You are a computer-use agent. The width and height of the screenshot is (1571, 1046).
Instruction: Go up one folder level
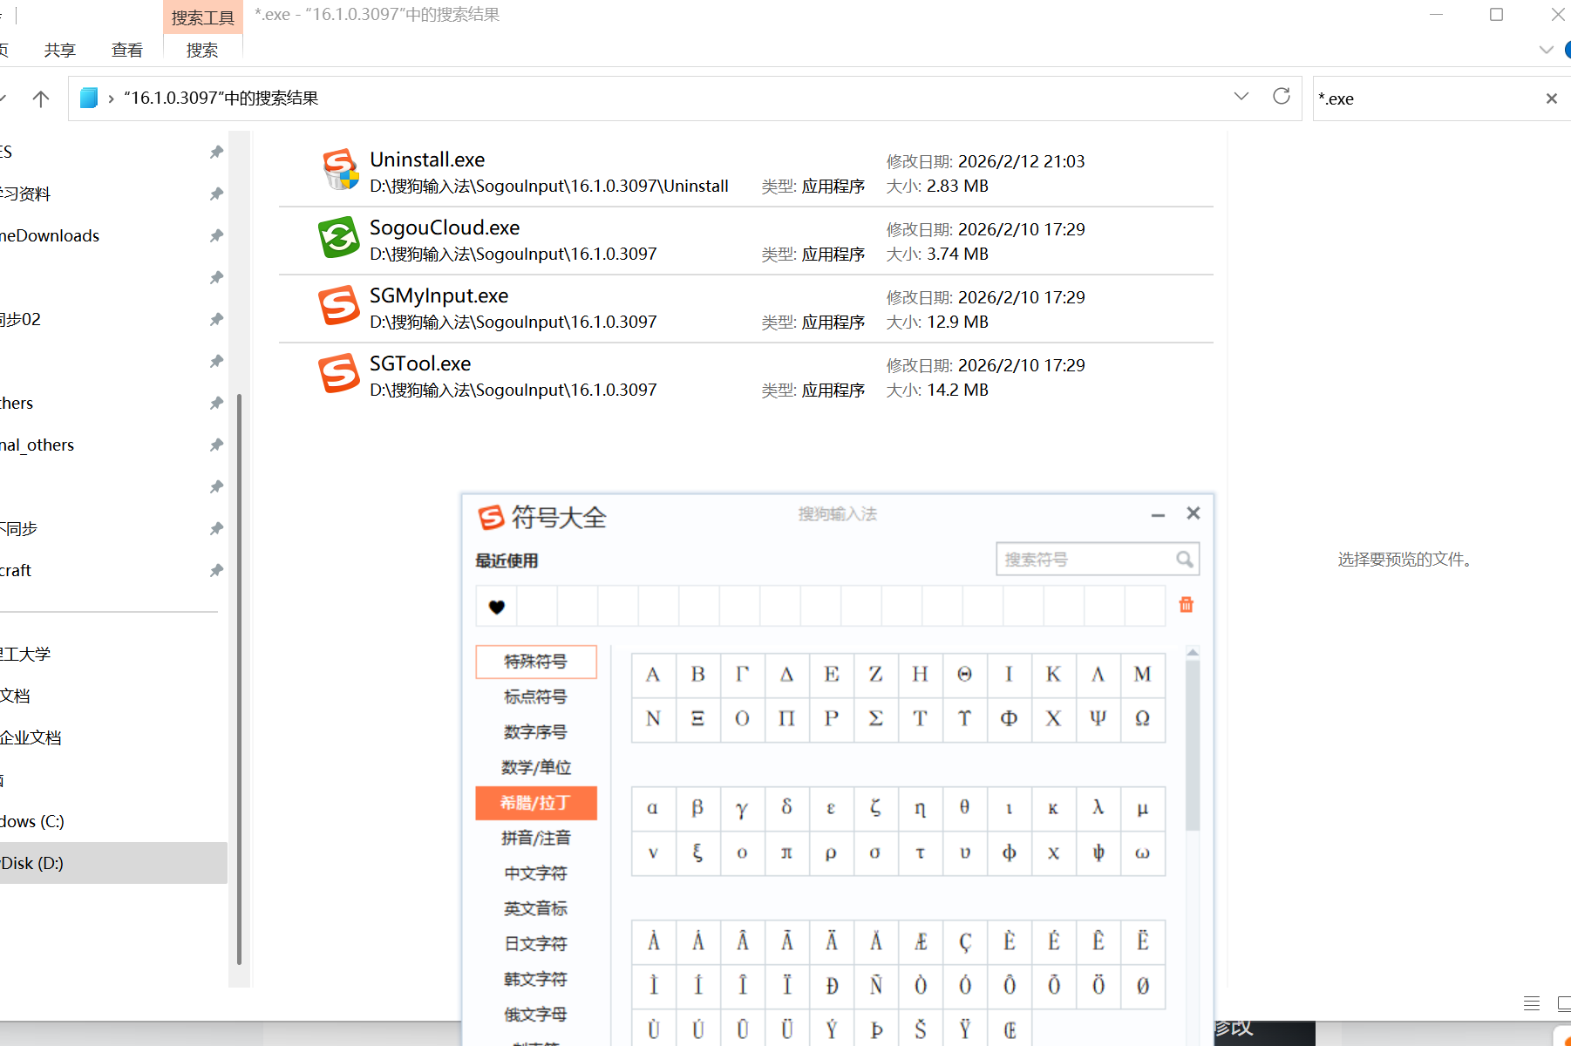(40, 98)
